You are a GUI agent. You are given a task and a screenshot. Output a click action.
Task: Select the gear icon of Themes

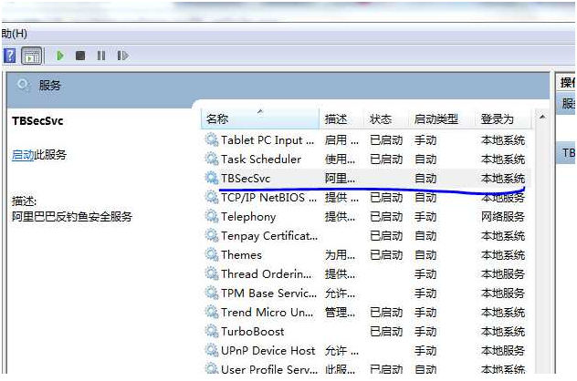212,254
